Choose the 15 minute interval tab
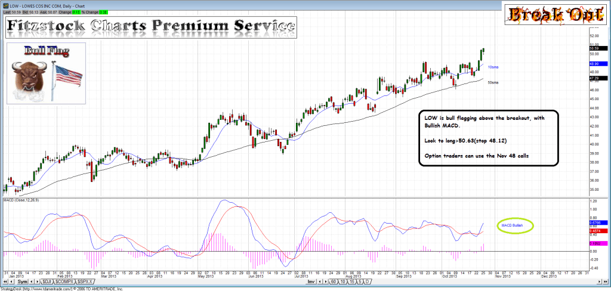 pyautogui.click(x=350, y=281)
